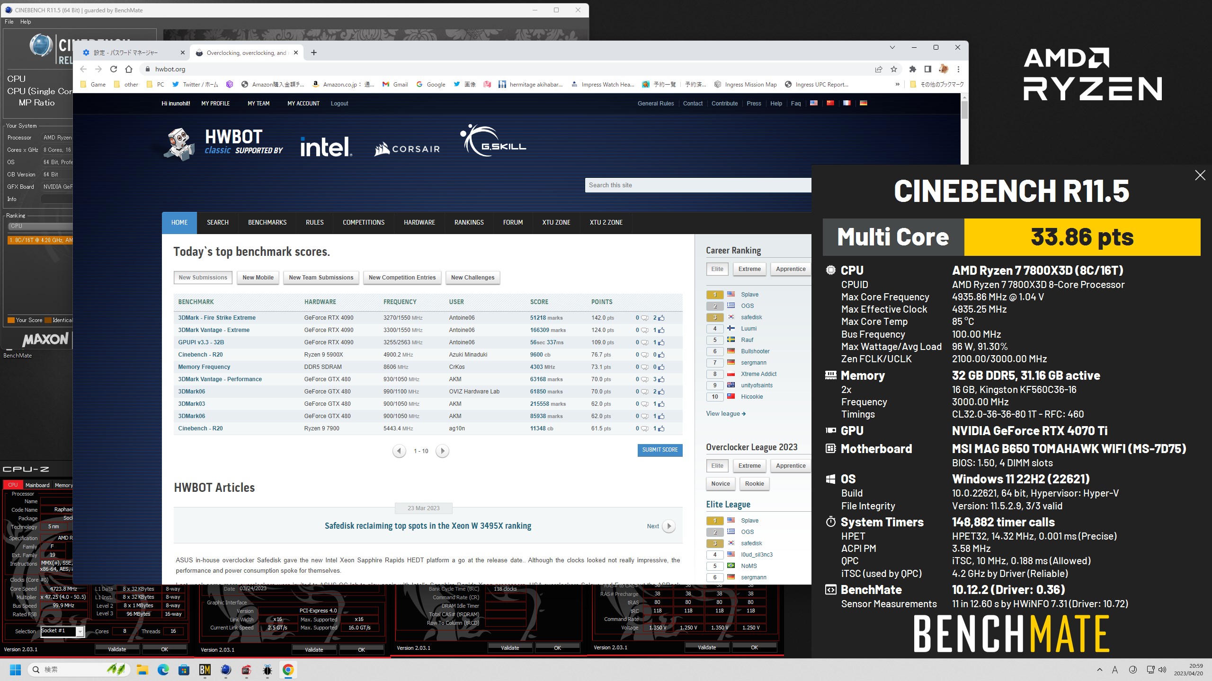Open File Explorer from the taskbar
This screenshot has width=1212, height=681.
click(143, 670)
